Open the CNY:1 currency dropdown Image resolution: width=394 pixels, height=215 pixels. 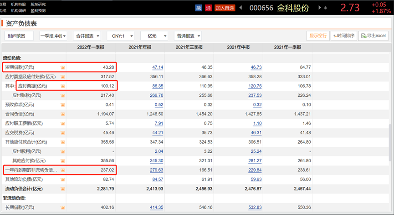tap(120, 36)
